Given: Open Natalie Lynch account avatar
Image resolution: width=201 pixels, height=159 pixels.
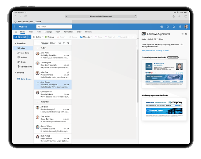Looking at the screenshot, I should (186, 27).
